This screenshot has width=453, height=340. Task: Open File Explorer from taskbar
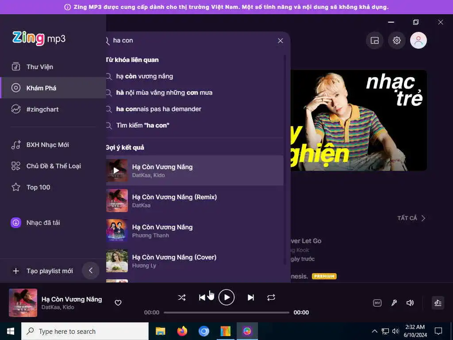pos(160,331)
